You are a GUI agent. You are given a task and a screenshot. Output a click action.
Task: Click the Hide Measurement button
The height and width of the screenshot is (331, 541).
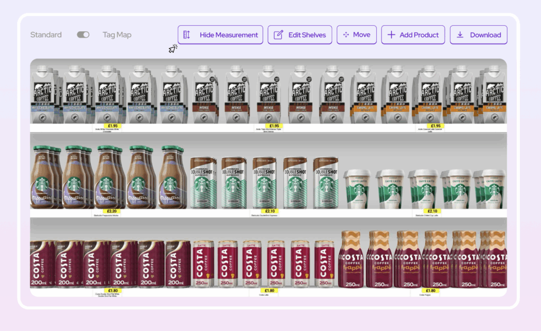[x=220, y=35]
